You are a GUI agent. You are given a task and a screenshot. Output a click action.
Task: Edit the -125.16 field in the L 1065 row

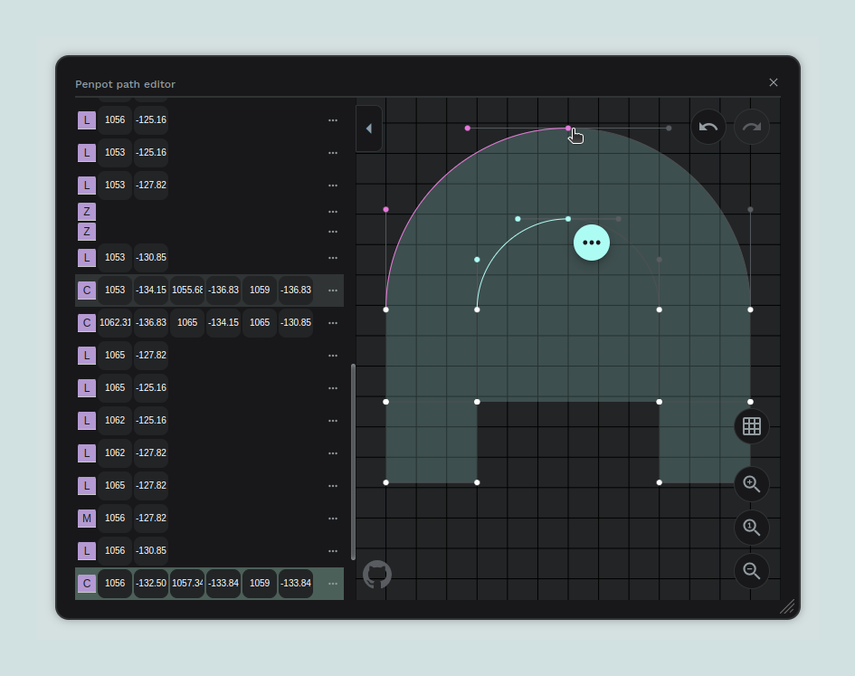(151, 388)
